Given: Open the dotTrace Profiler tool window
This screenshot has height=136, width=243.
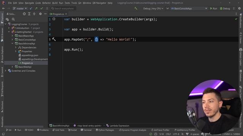Looking at the screenshot, I should pos(160,130).
